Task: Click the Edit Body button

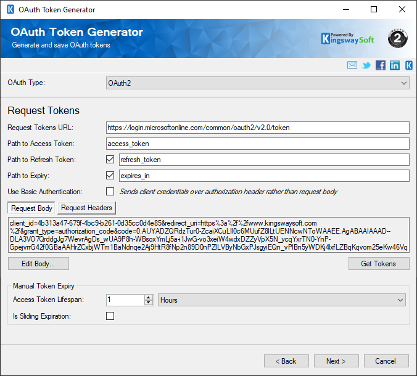Action: click(x=38, y=264)
